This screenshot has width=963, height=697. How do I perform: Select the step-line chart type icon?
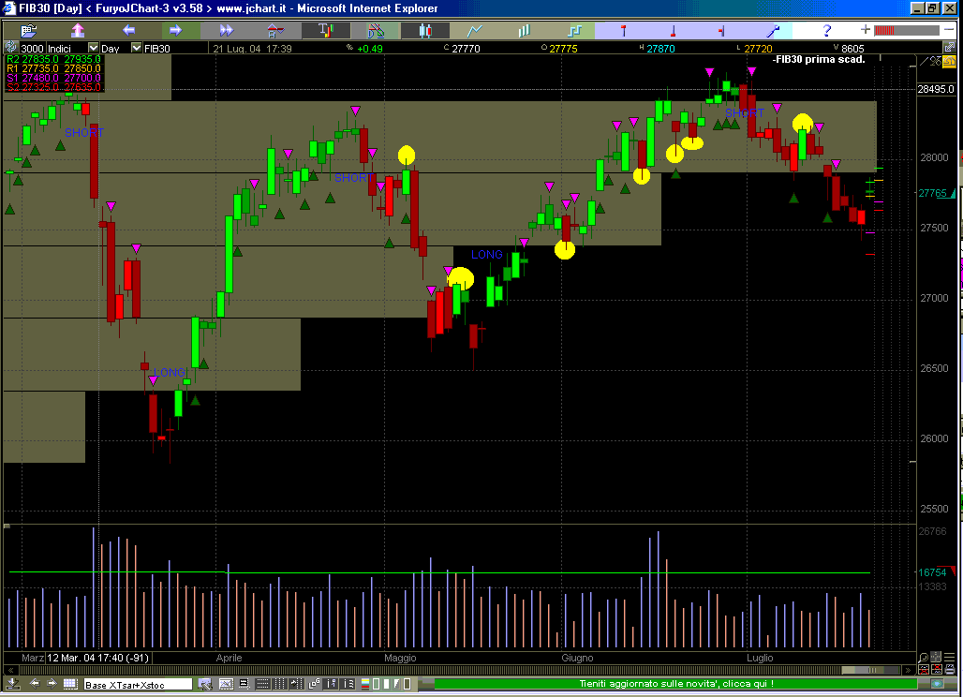coord(576,30)
